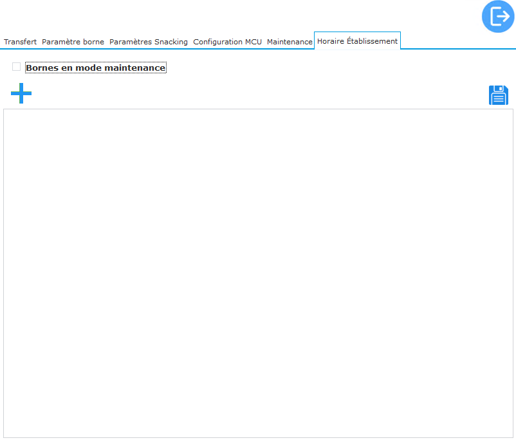This screenshot has height=447, width=516.
Task: Go to Paramètres Snacking tab
Action: point(149,42)
